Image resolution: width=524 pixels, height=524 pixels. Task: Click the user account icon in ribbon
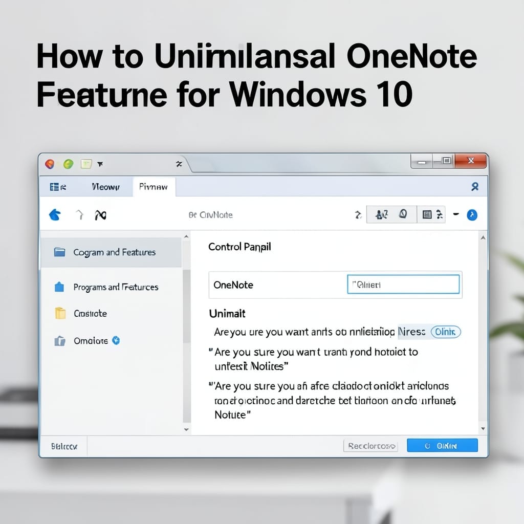click(474, 186)
